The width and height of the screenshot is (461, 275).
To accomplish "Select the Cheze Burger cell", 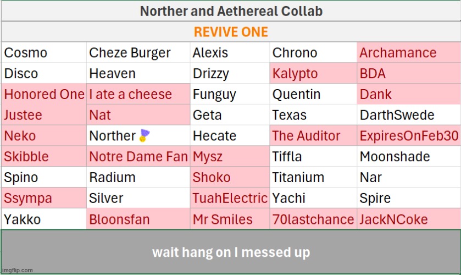I will (138, 53).
